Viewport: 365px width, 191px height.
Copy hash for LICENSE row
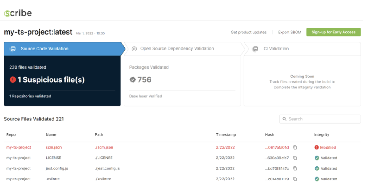295,158
